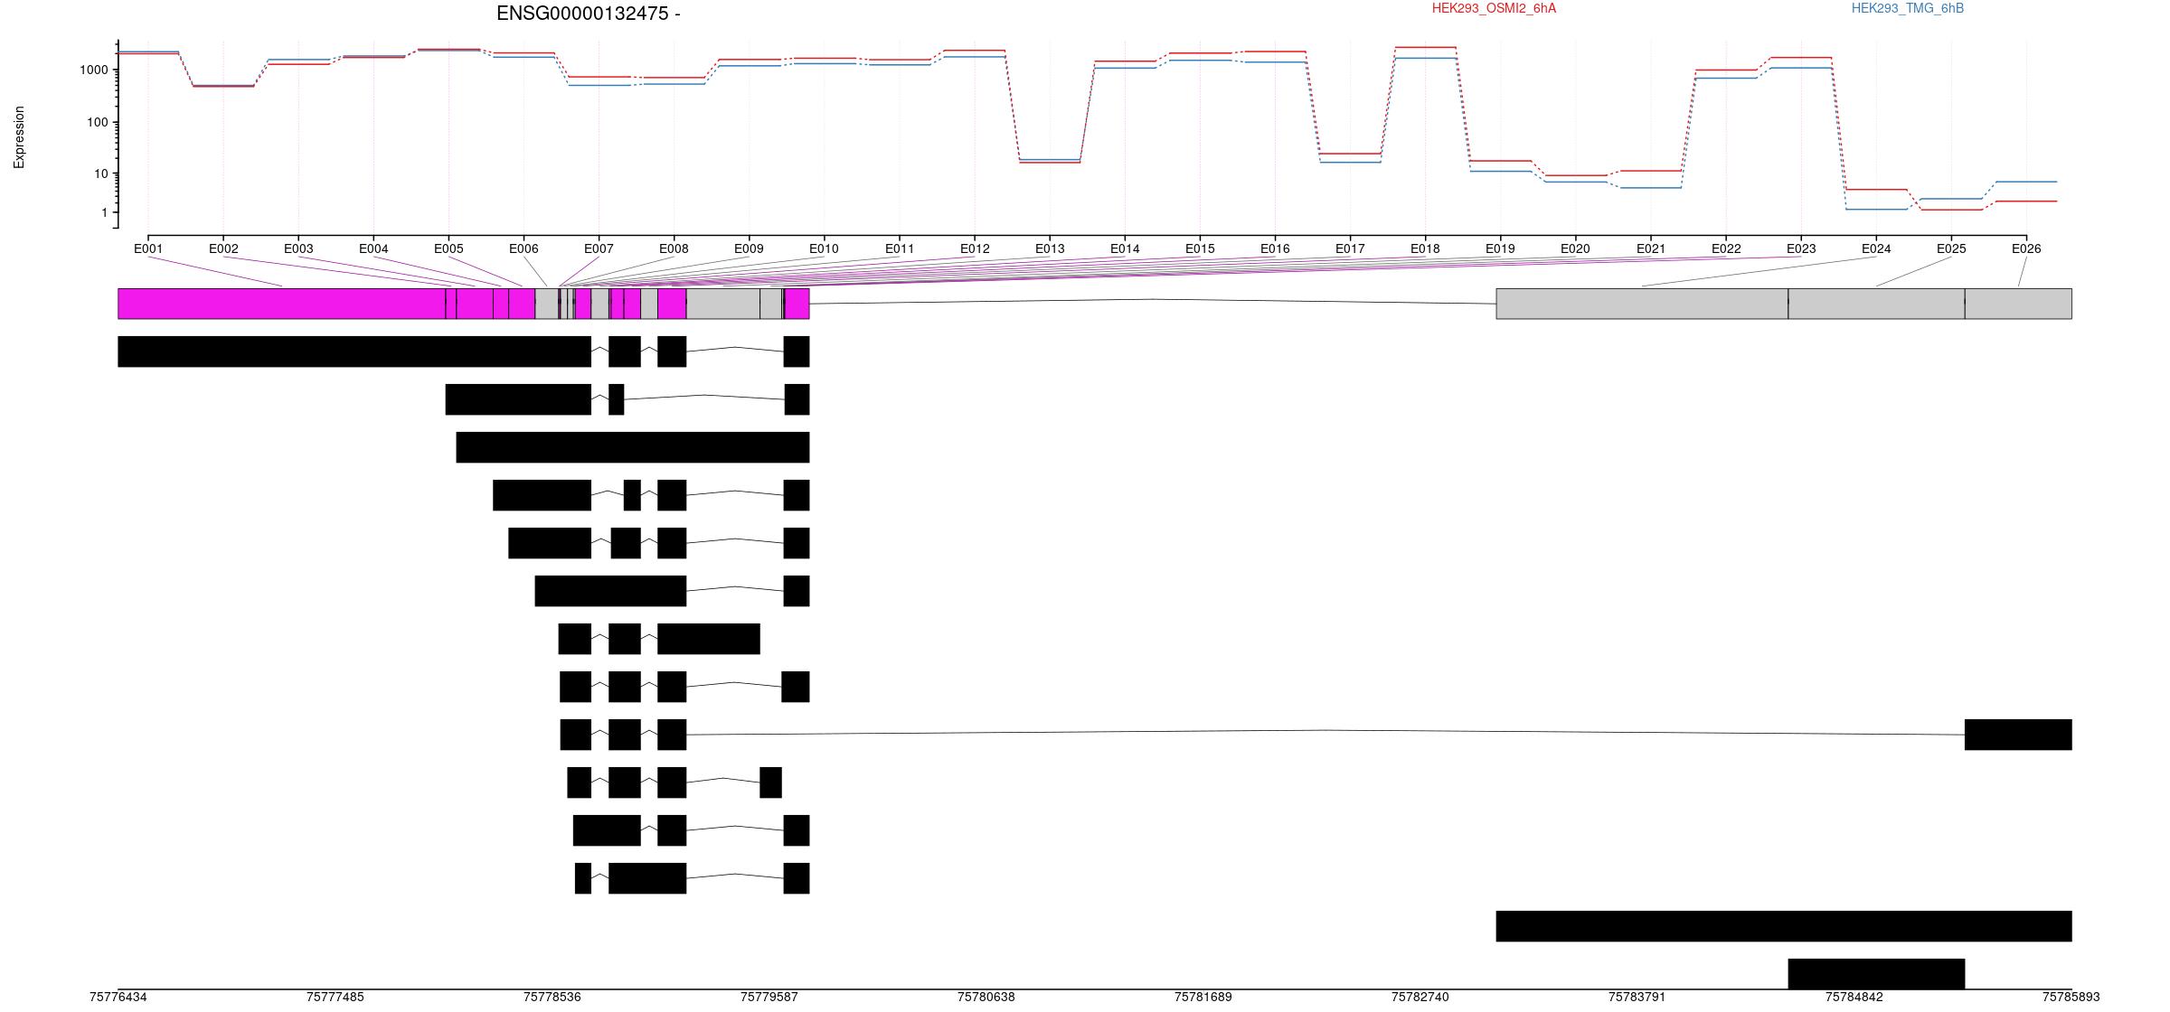The height and width of the screenshot is (1012, 2170).
Task: Select exon bin label E015
Action: [x=1200, y=248]
